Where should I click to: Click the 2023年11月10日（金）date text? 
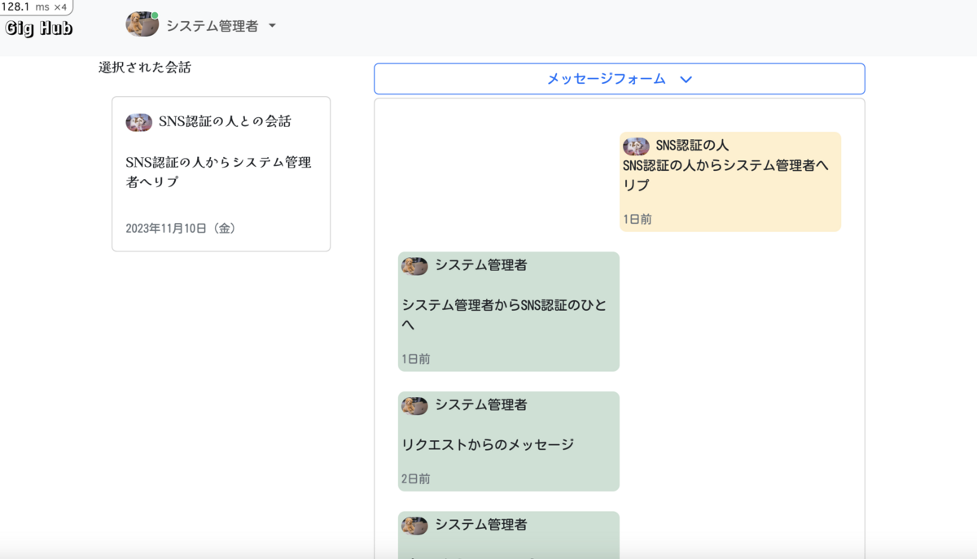click(179, 229)
